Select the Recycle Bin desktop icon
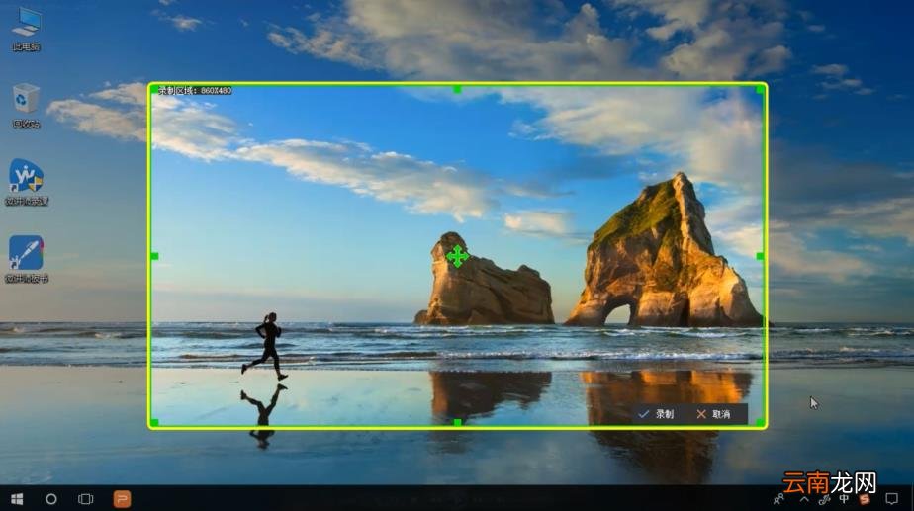The image size is (914, 511). (27, 106)
